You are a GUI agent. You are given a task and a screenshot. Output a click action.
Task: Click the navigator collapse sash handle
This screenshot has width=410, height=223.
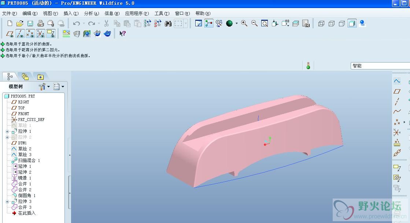pyautogui.click(x=70, y=155)
